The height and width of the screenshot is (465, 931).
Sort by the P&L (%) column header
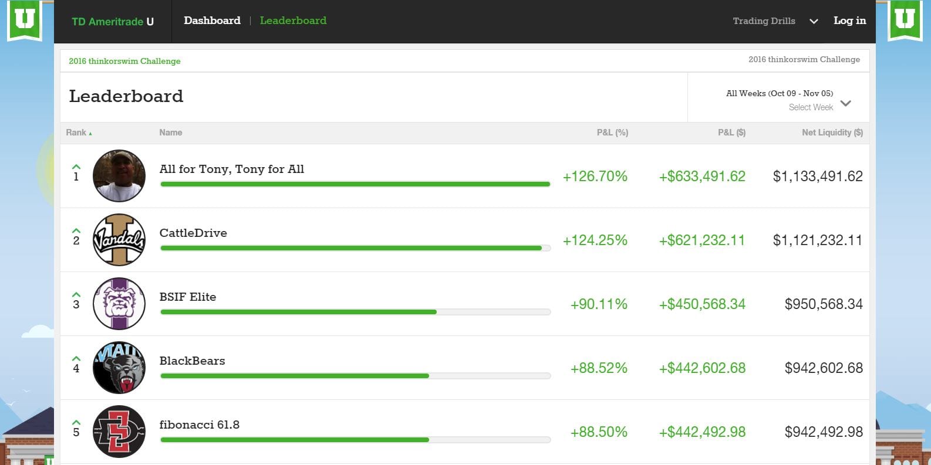(x=612, y=133)
